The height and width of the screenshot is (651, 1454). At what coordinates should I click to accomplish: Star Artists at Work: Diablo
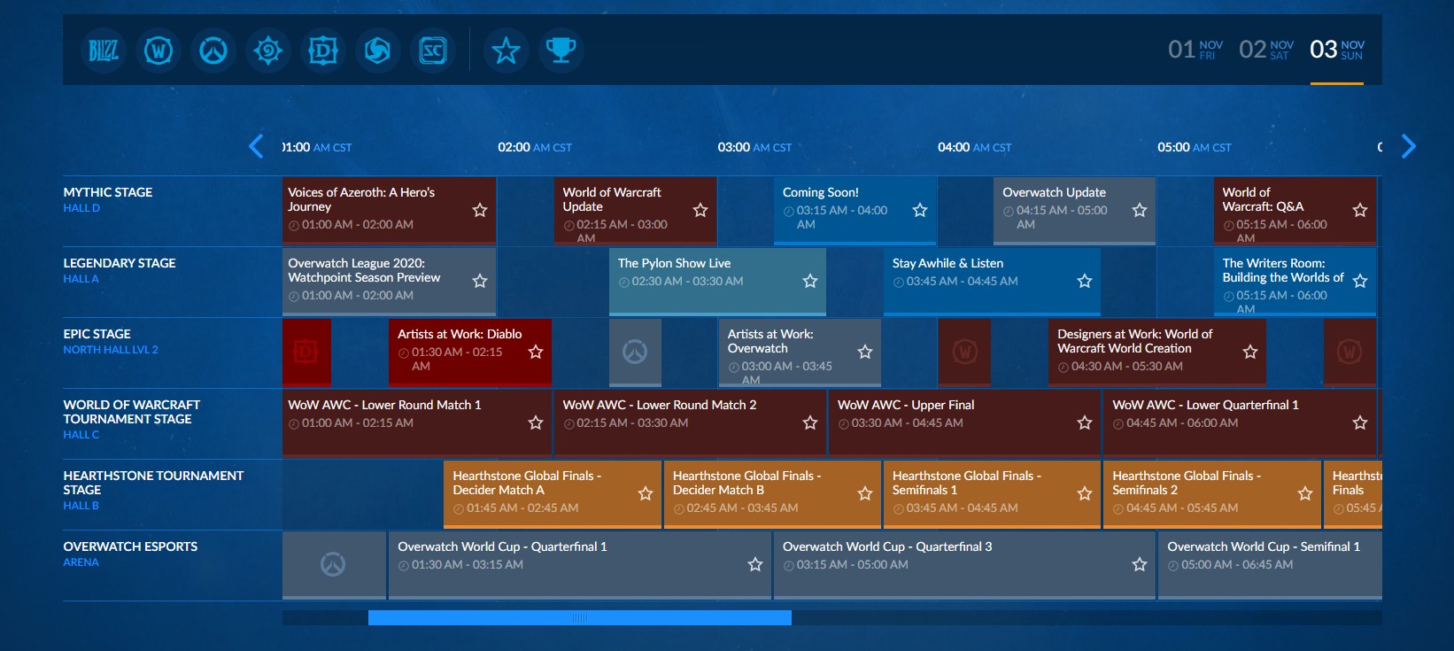click(x=536, y=353)
